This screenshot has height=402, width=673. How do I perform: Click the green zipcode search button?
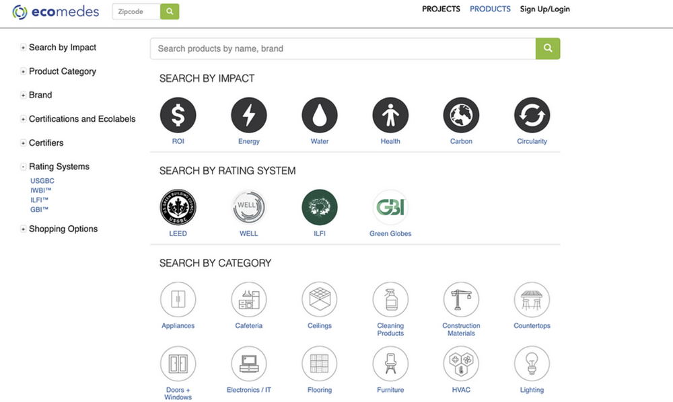(x=170, y=11)
